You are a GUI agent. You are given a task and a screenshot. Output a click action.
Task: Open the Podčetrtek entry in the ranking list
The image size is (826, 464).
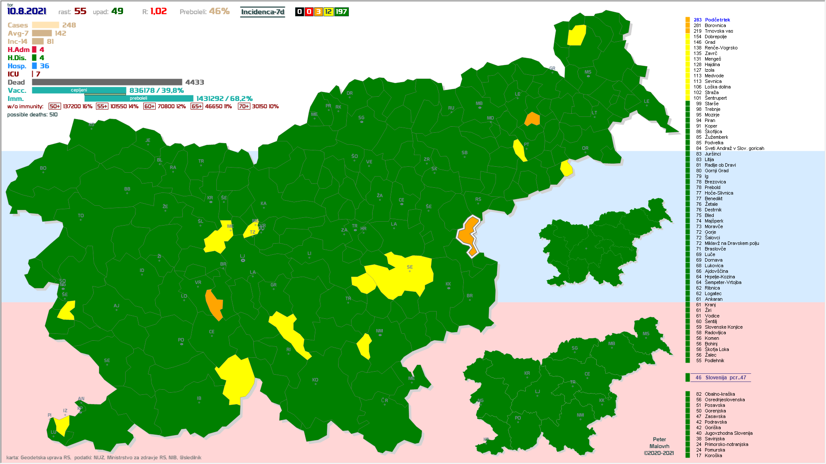[717, 20]
